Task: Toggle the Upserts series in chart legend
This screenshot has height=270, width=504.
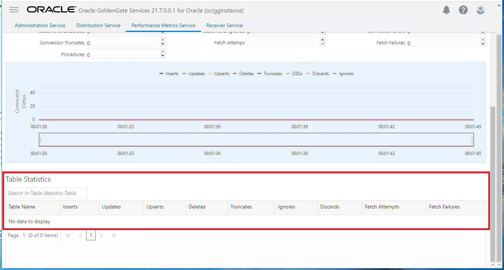Action: pos(219,74)
